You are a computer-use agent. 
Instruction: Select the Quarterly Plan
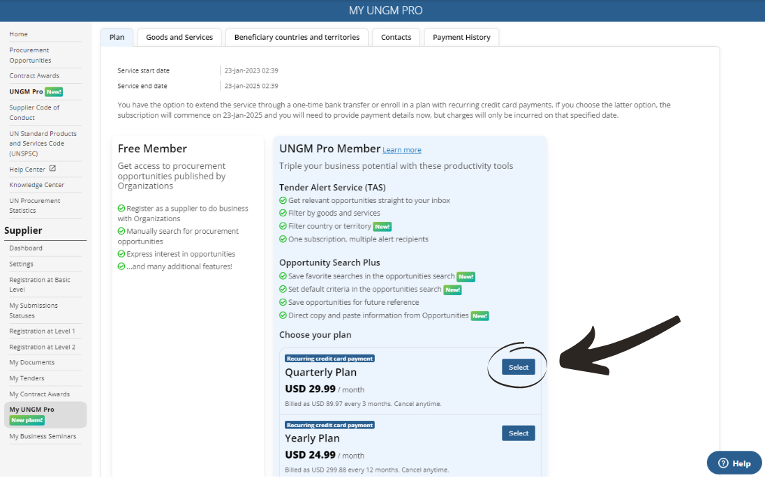click(x=518, y=368)
